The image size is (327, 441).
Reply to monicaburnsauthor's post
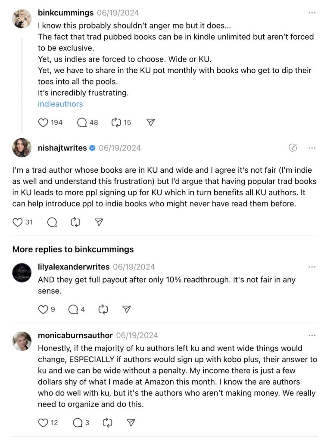78,422
